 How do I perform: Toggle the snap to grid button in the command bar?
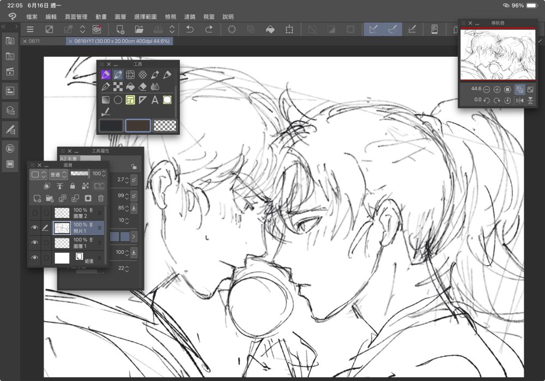[412, 29]
